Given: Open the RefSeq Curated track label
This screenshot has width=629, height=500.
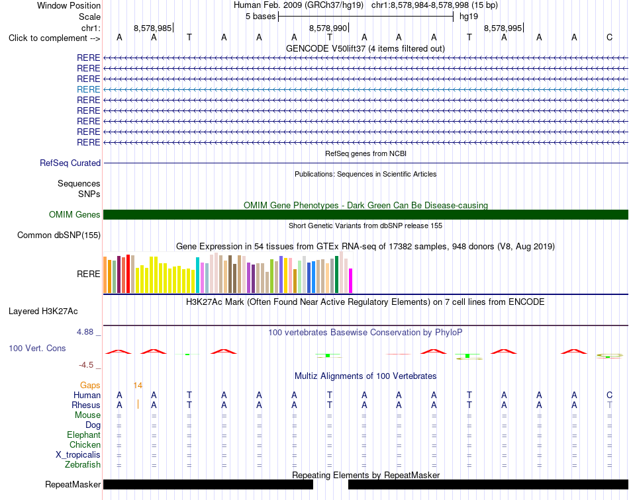Looking at the screenshot, I should 70,163.
